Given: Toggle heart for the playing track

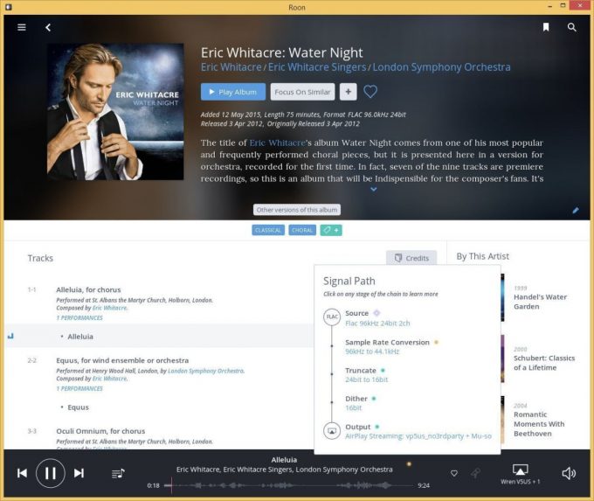Looking at the screenshot, I should [454, 473].
